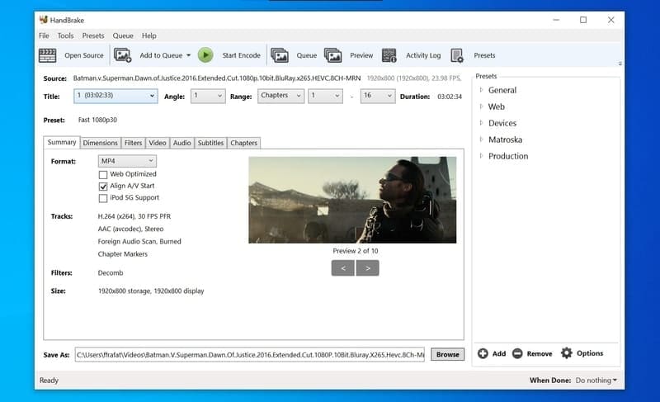Click the Activity Log icon
This screenshot has height=402, width=660.
389,55
